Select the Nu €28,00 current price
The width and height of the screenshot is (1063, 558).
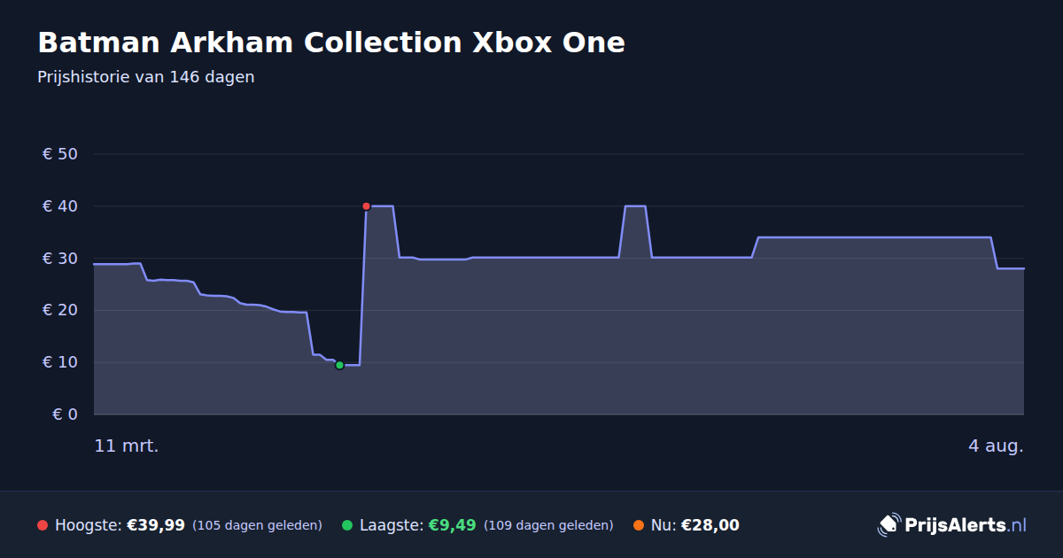coord(710,525)
